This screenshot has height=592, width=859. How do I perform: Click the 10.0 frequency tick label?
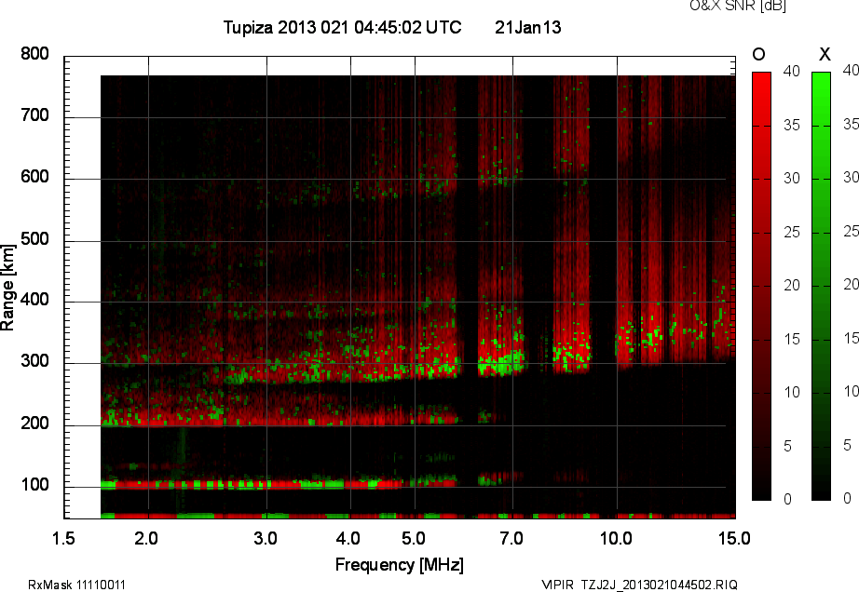click(616, 539)
